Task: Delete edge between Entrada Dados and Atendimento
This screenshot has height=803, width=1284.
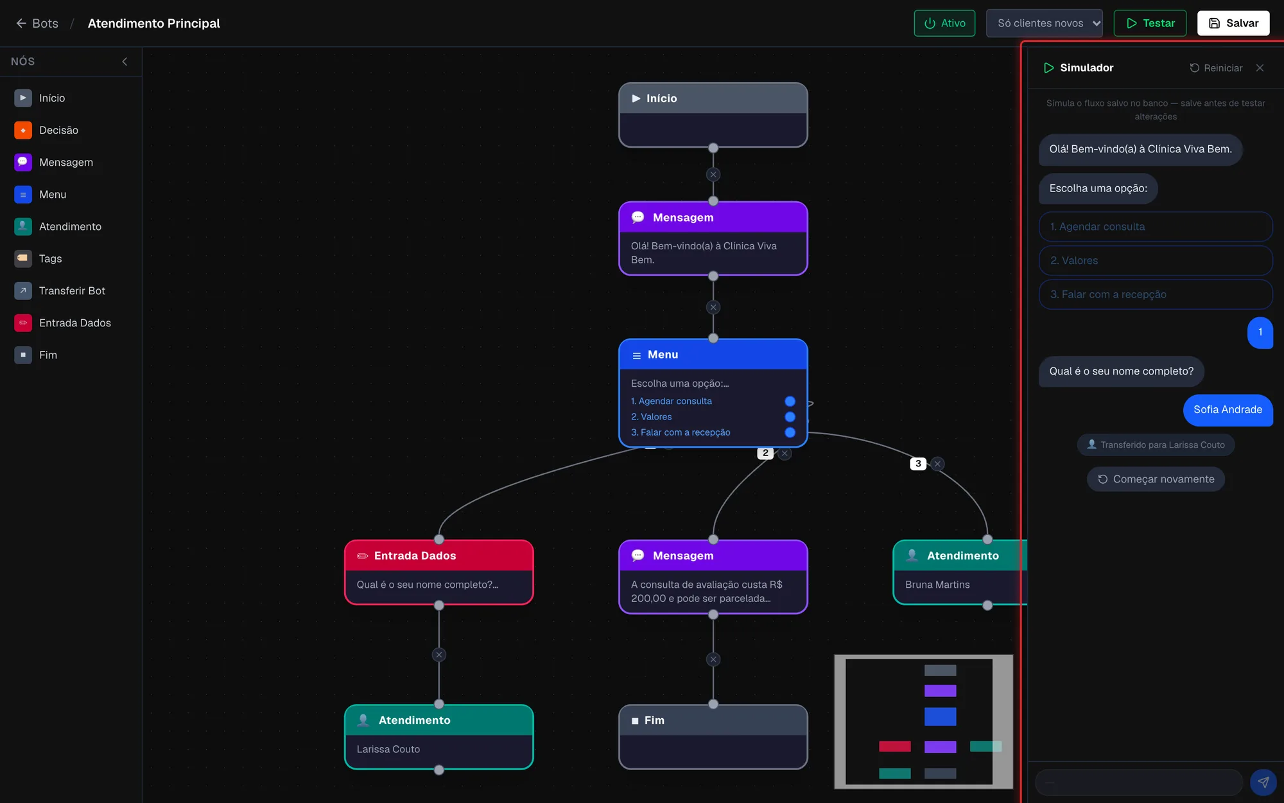Action: (x=438, y=655)
